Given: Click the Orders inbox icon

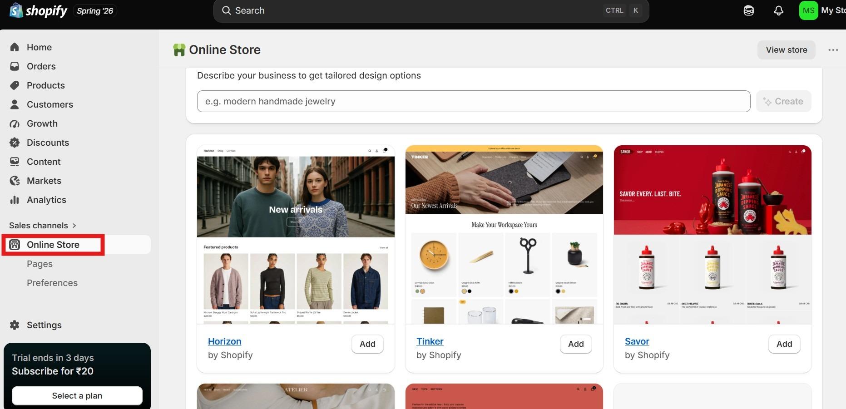Looking at the screenshot, I should (15, 66).
